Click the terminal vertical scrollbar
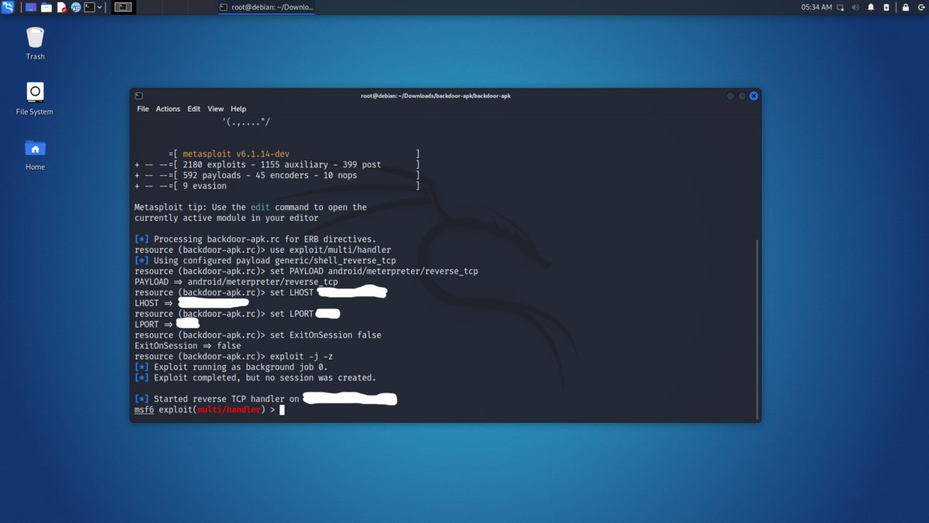The width and height of the screenshot is (929, 523). pyautogui.click(x=757, y=329)
